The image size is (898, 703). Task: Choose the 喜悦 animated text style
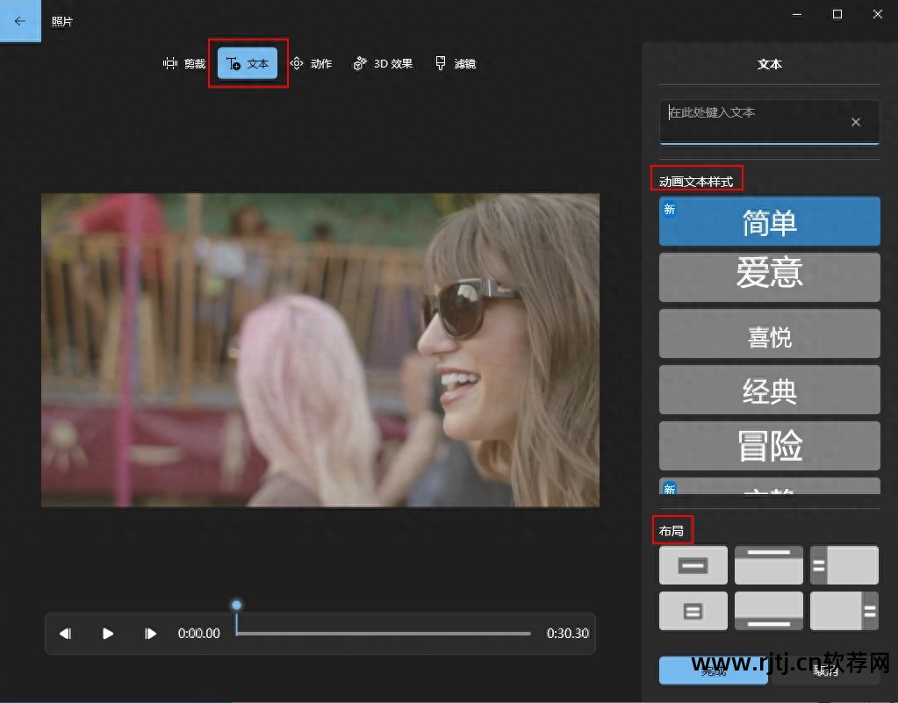(769, 334)
